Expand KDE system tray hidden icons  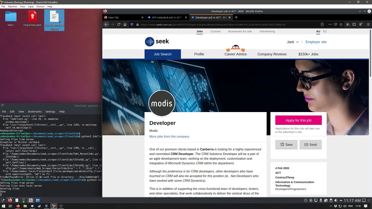coord(341,200)
